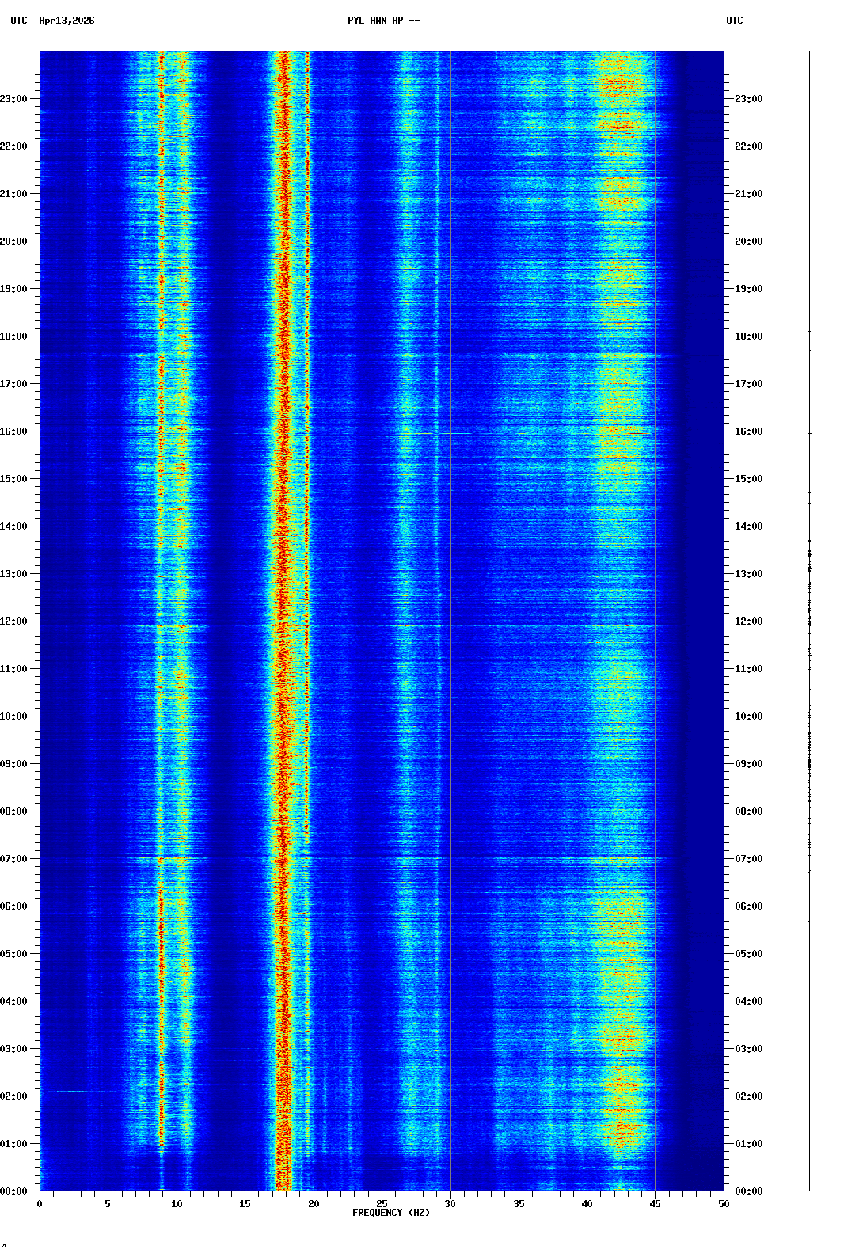Click the 10 Hz frequency axis tick label
844x1254 pixels.
click(x=177, y=1204)
